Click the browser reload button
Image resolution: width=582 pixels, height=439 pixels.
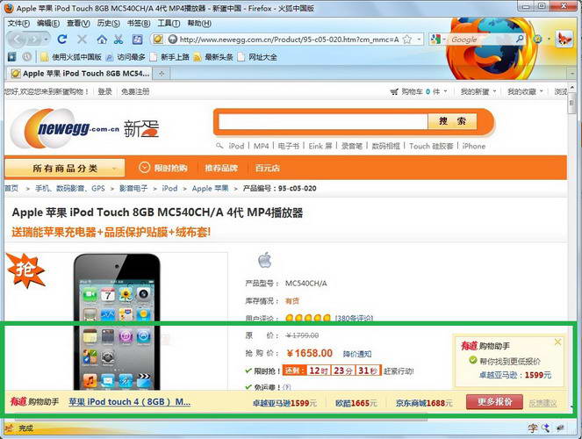pos(62,40)
